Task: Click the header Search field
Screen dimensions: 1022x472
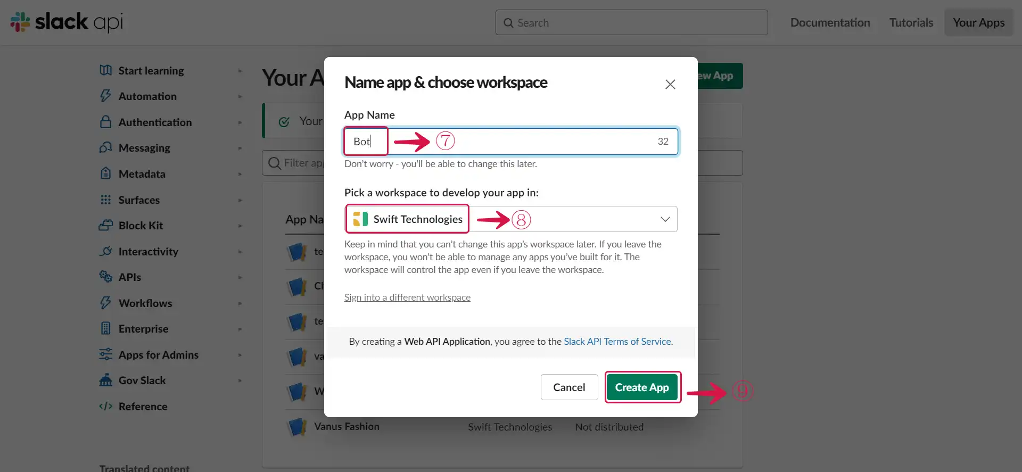Action: (631, 22)
